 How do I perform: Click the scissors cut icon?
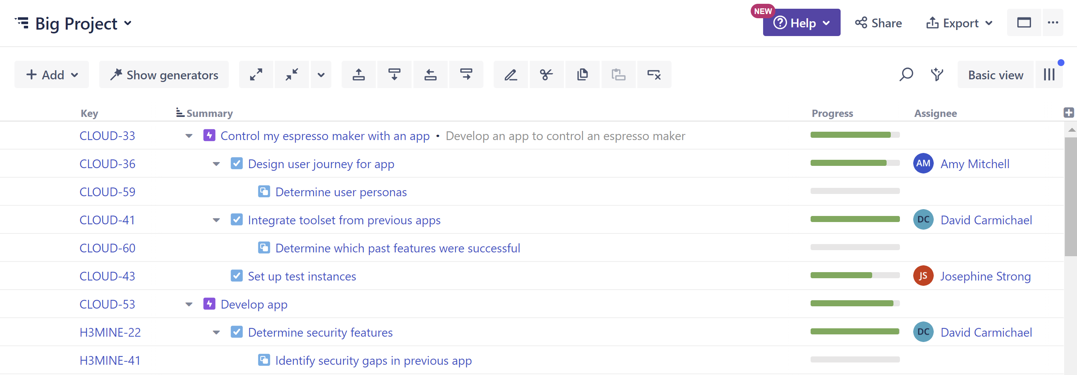pyautogui.click(x=546, y=75)
